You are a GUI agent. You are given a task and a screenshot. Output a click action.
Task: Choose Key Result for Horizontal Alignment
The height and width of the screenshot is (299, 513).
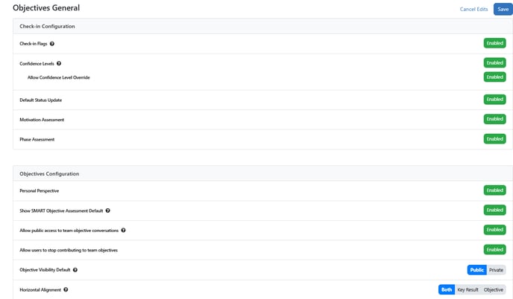pos(468,289)
